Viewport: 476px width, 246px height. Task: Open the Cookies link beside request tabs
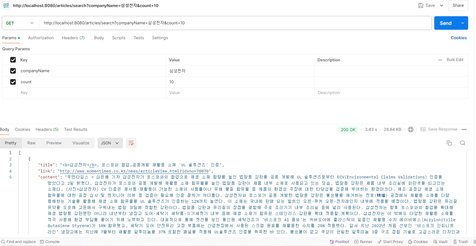click(x=459, y=38)
